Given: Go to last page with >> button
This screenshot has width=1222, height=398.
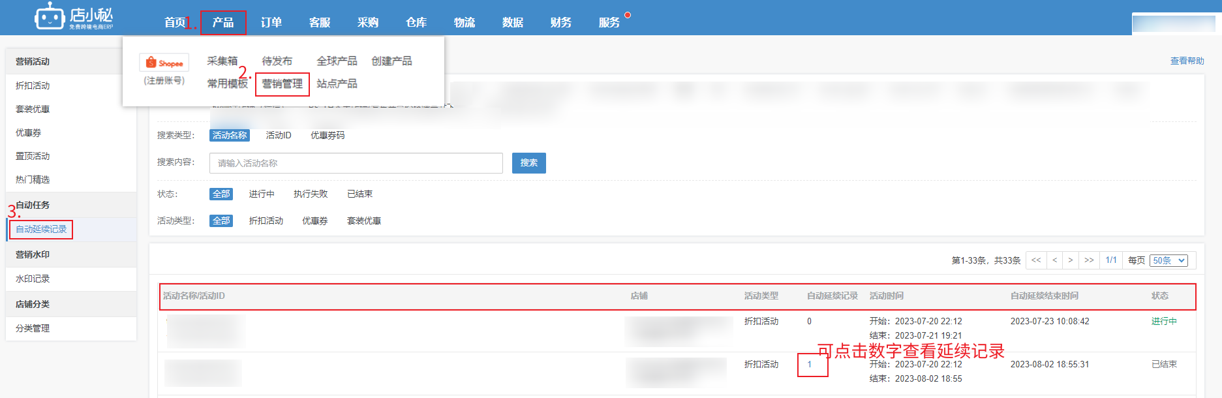Looking at the screenshot, I should 1089,260.
